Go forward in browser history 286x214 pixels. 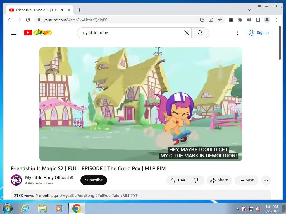pos(19,20)
